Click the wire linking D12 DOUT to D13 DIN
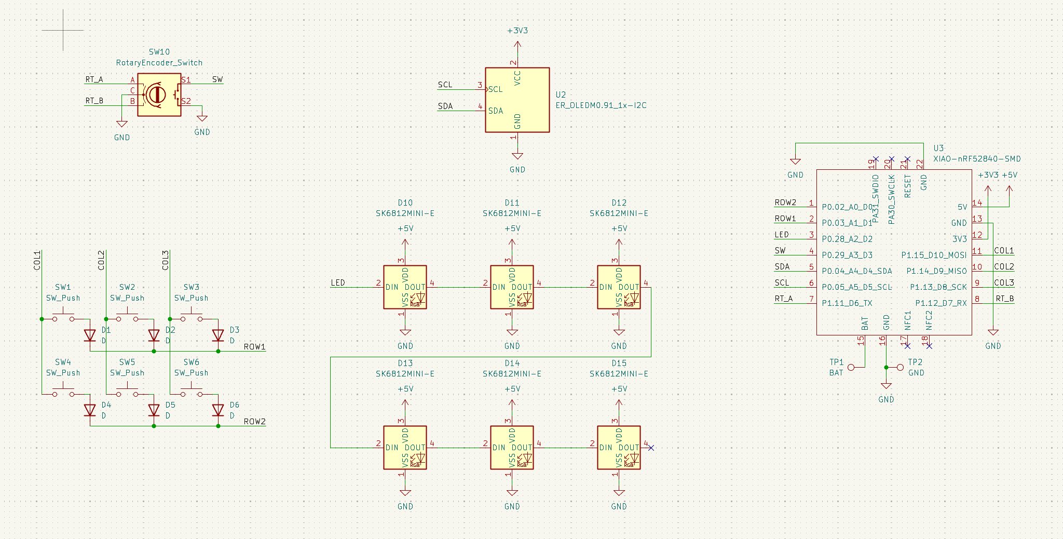The height and width of the screenshot is (539, 1063). pyautogui.click(x=490, y=357)
